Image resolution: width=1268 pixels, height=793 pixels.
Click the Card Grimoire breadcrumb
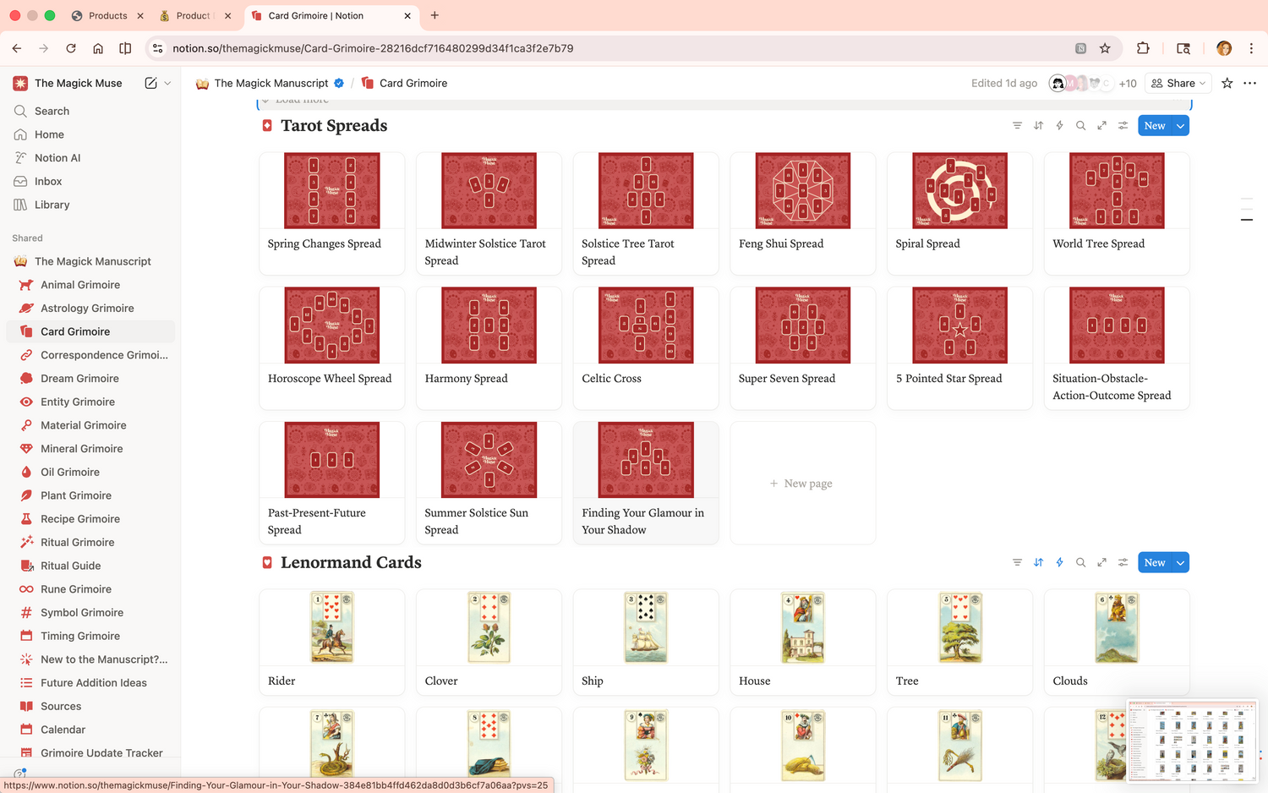click(404, 83)
